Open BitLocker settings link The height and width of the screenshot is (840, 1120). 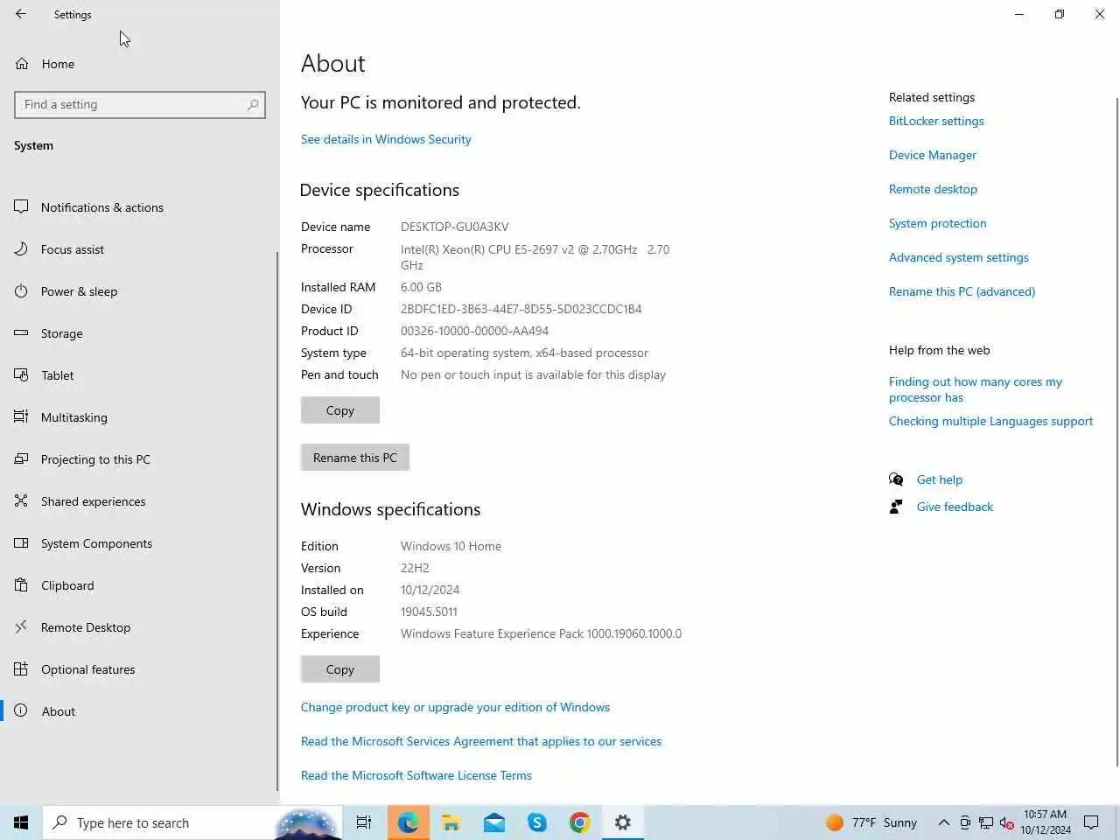936,121
